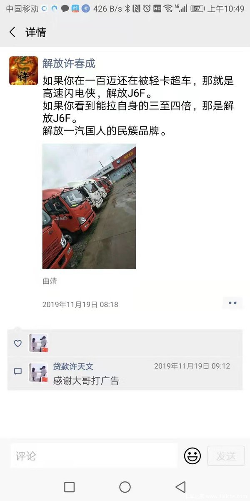Tap the 发送 send button
The height and width of the screenshot is (501, 250).
coord(226,456)
